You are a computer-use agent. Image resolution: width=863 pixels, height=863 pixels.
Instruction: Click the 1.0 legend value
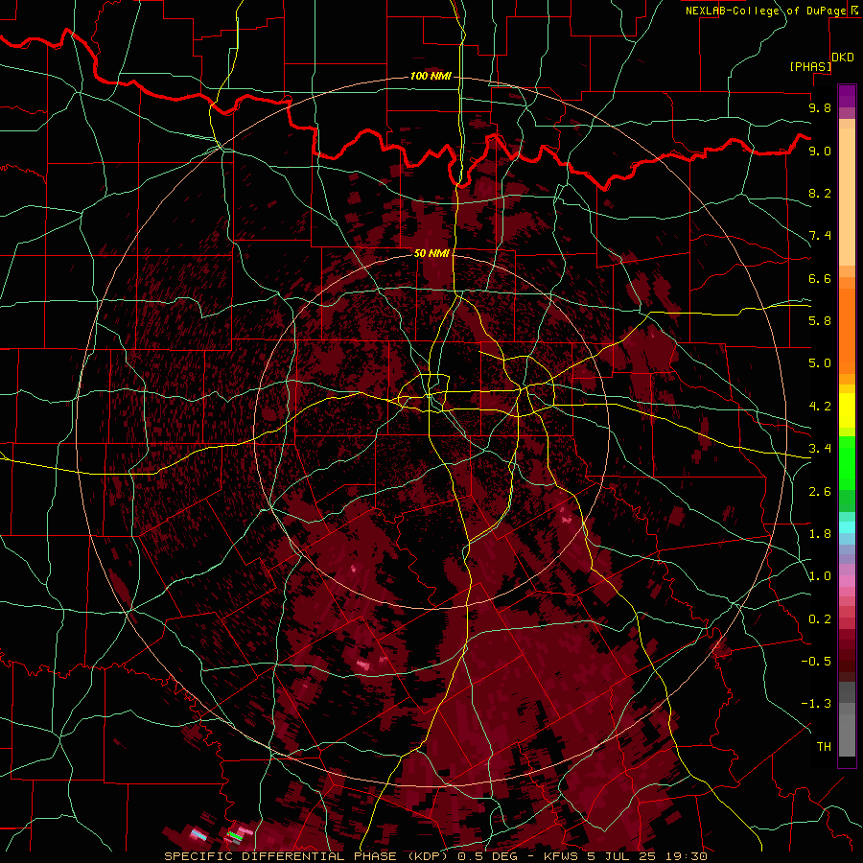point(820,576)
